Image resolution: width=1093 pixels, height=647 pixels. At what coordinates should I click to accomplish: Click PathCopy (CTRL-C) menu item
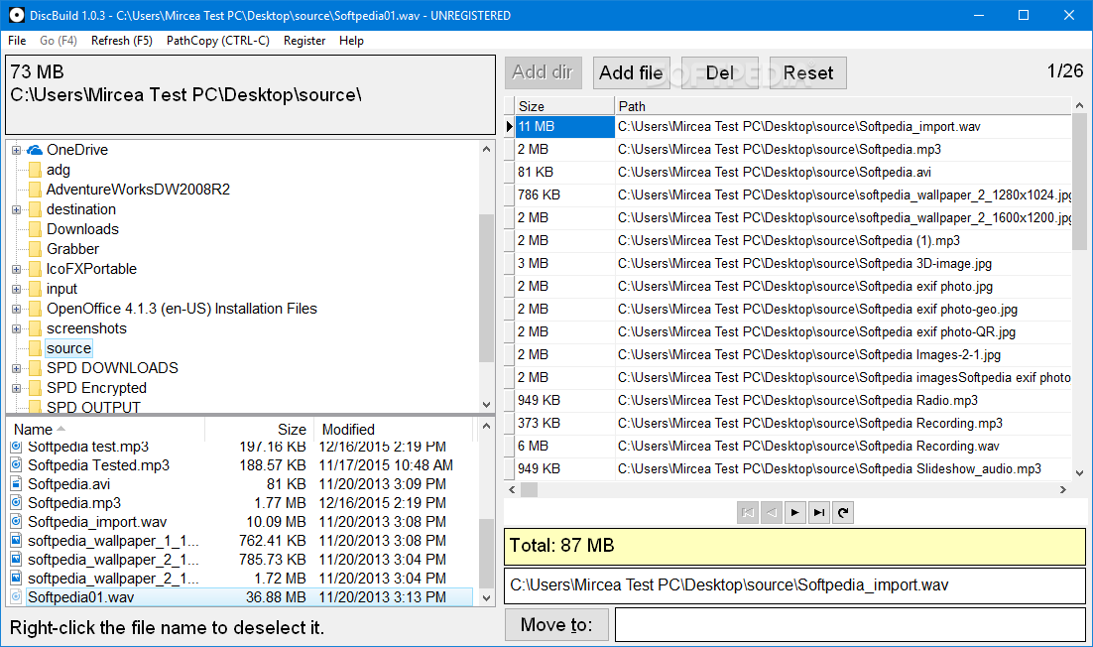[218, 41]
